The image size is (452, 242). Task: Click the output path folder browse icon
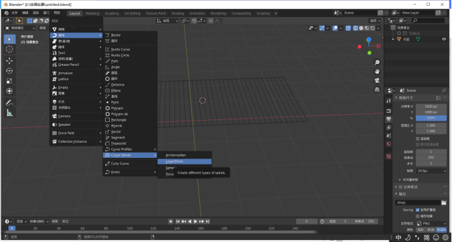tap(444, 203)
